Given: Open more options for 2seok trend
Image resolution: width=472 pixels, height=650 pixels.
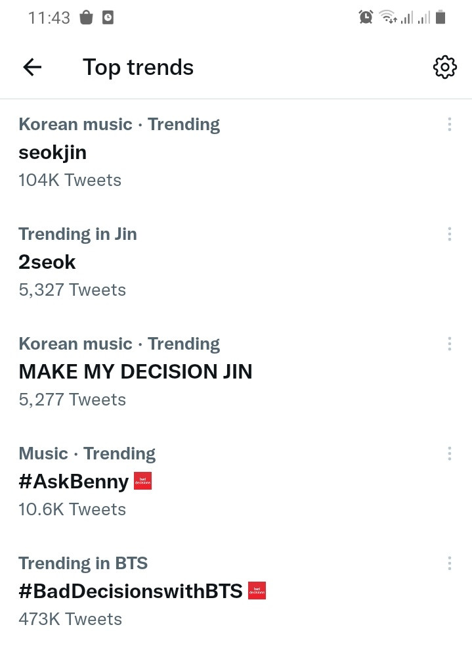Looking at the screenshot, I should [x=449, y=234].
